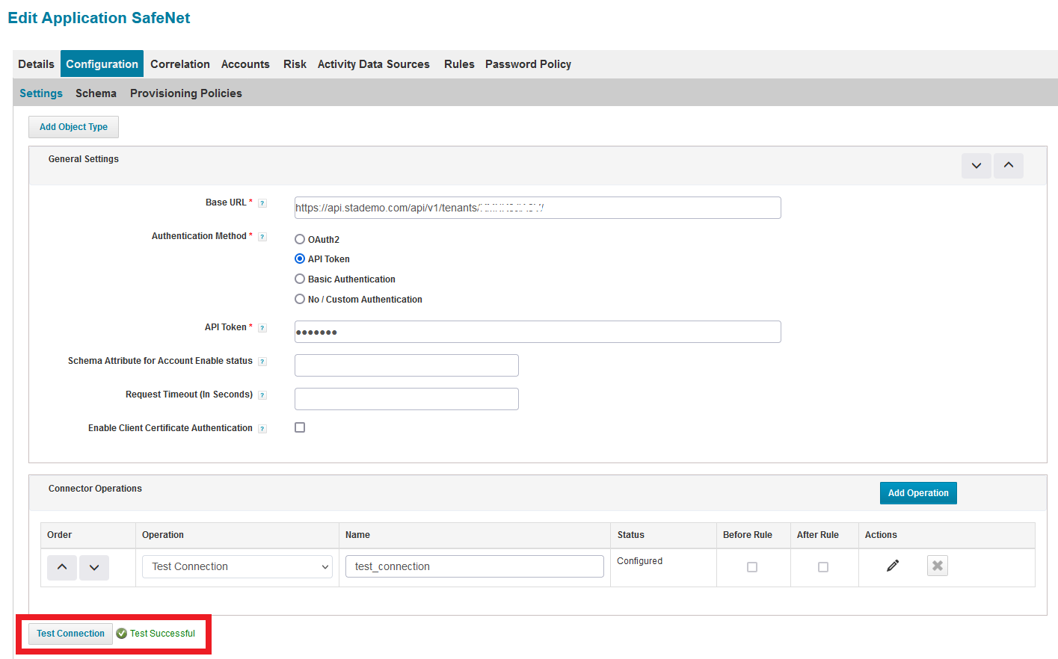Screen dimensions: 1058x659
Task: Open help icon for Request Timeout
Action: point(262,395)
